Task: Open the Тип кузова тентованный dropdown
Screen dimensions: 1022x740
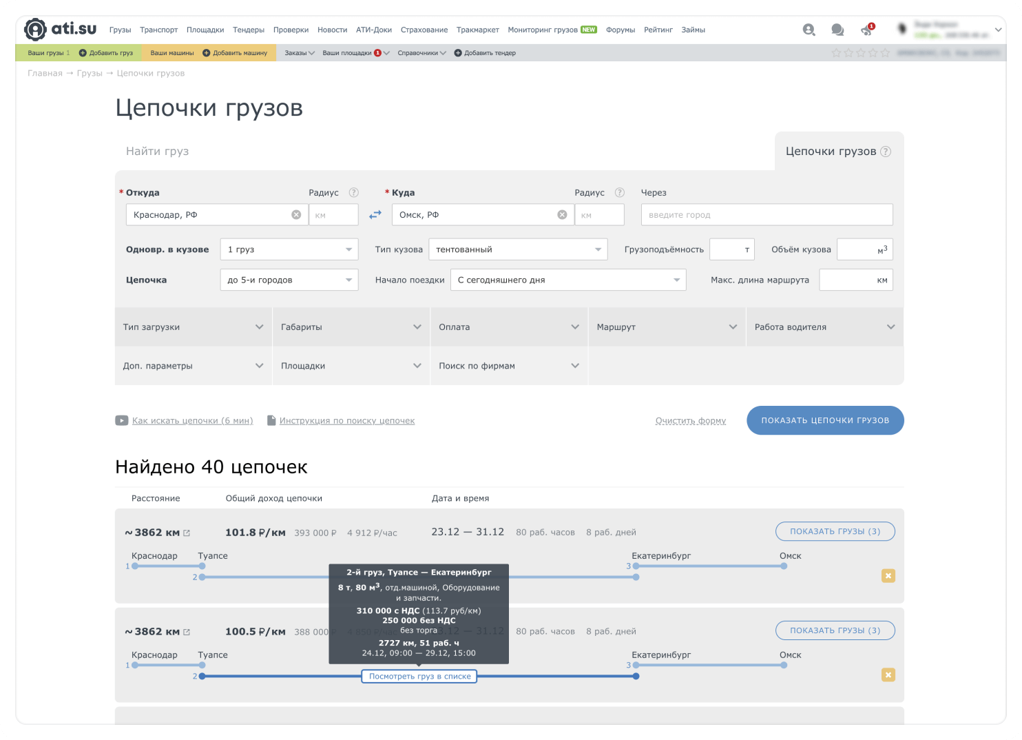Action: 518,249
